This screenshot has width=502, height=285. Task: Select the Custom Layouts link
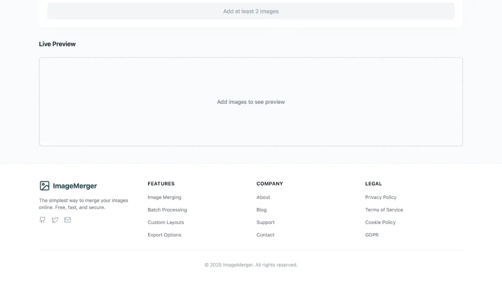click(x=166, y=222)
